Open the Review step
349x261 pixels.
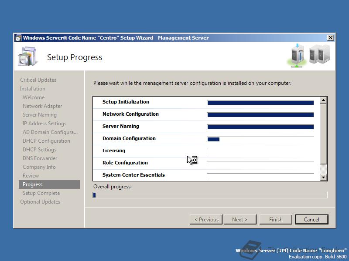coord(31,176)
